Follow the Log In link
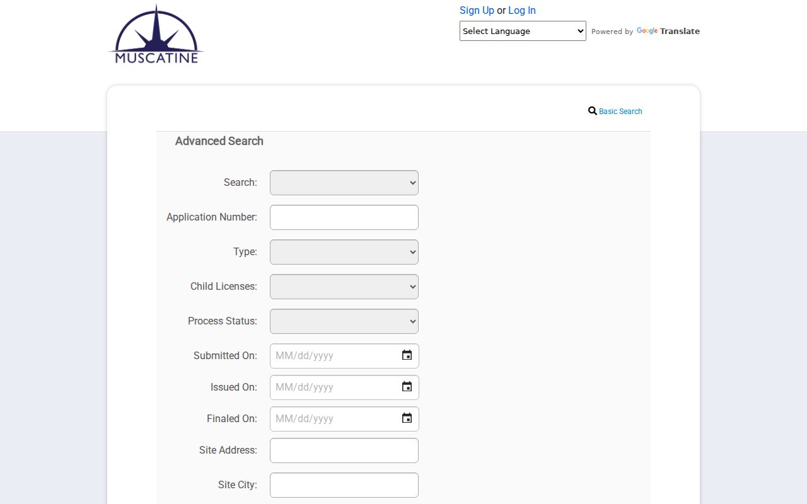Viewport: 807px width, 504px height. (522, 10)
